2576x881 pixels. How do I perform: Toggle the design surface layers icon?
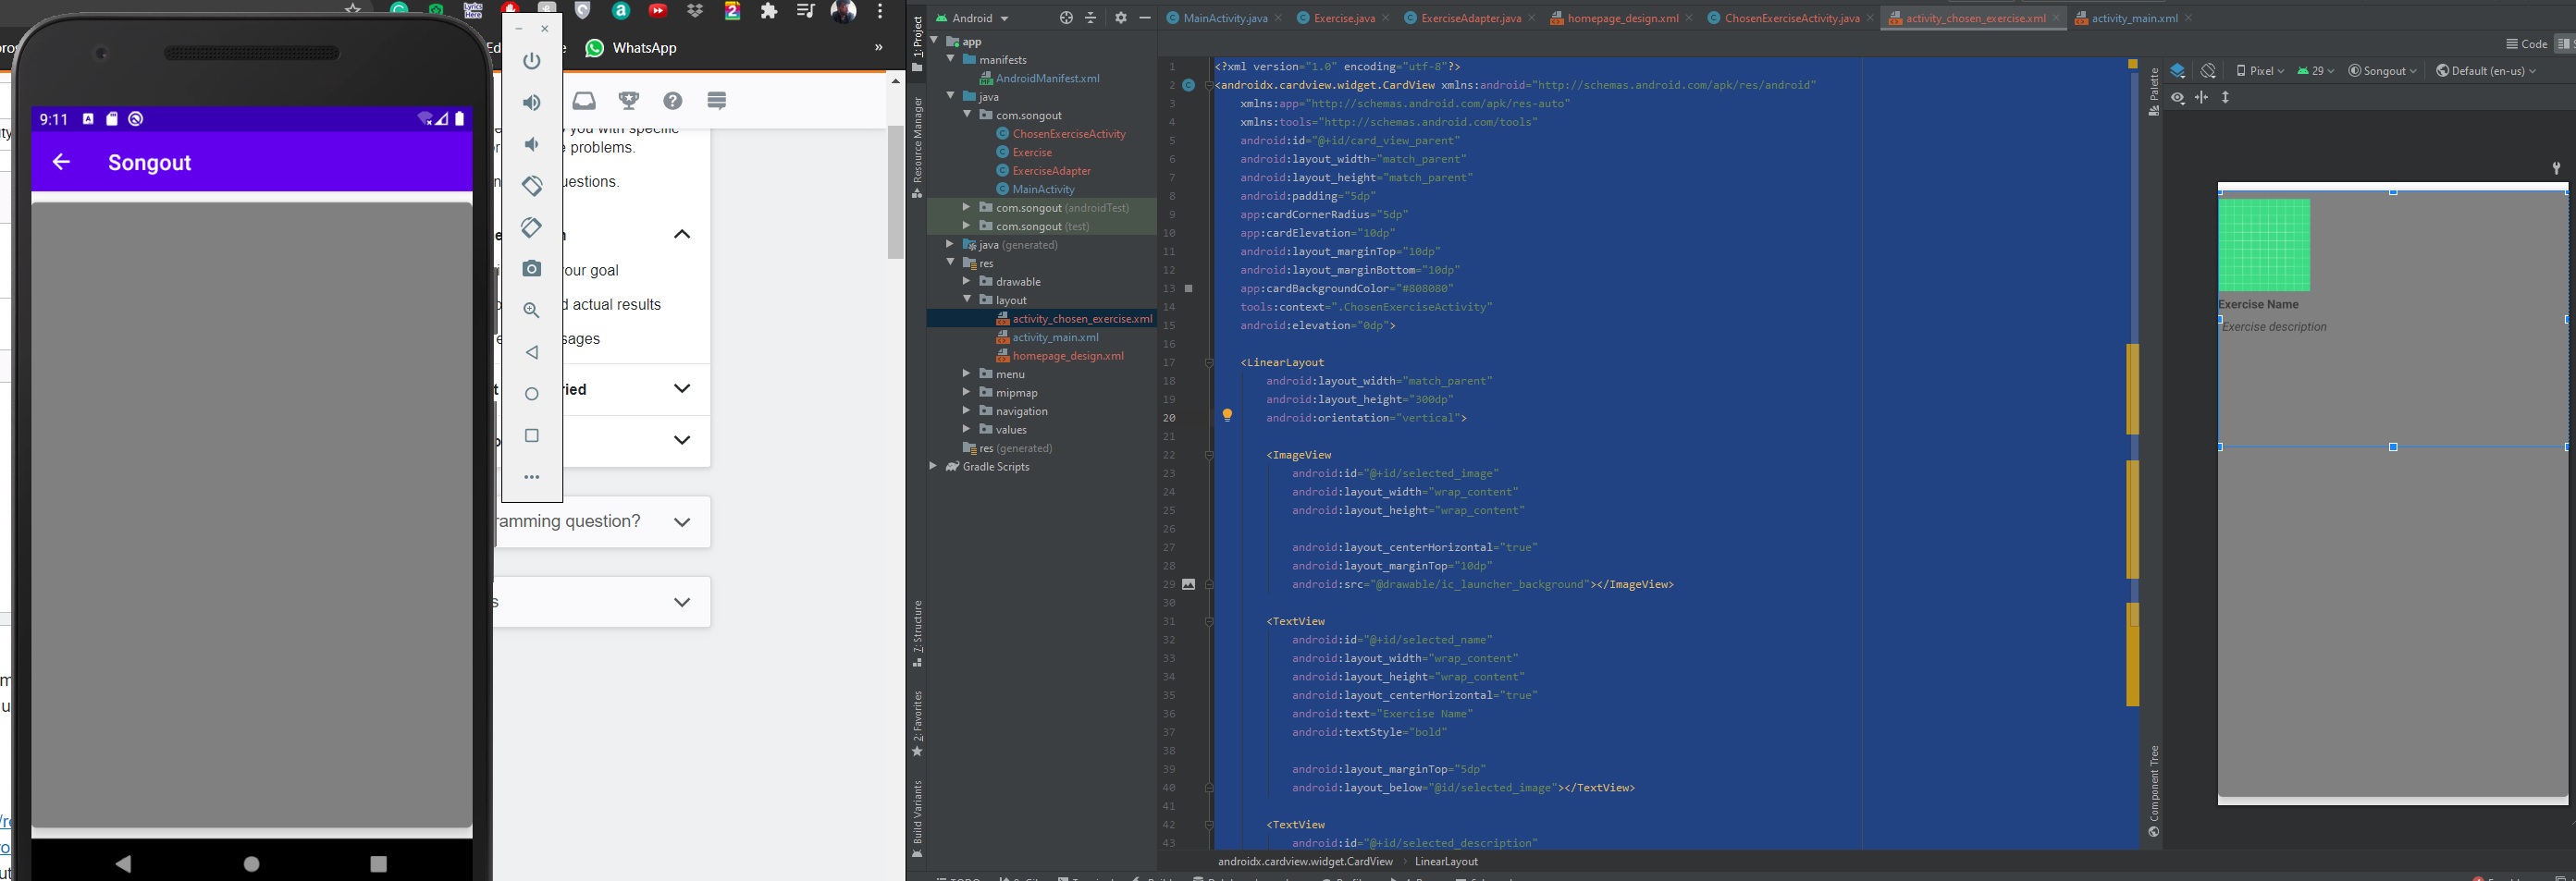click(2179, 71)
